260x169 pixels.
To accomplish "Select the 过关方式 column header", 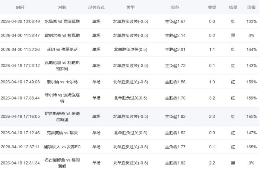I will [96, 8].
